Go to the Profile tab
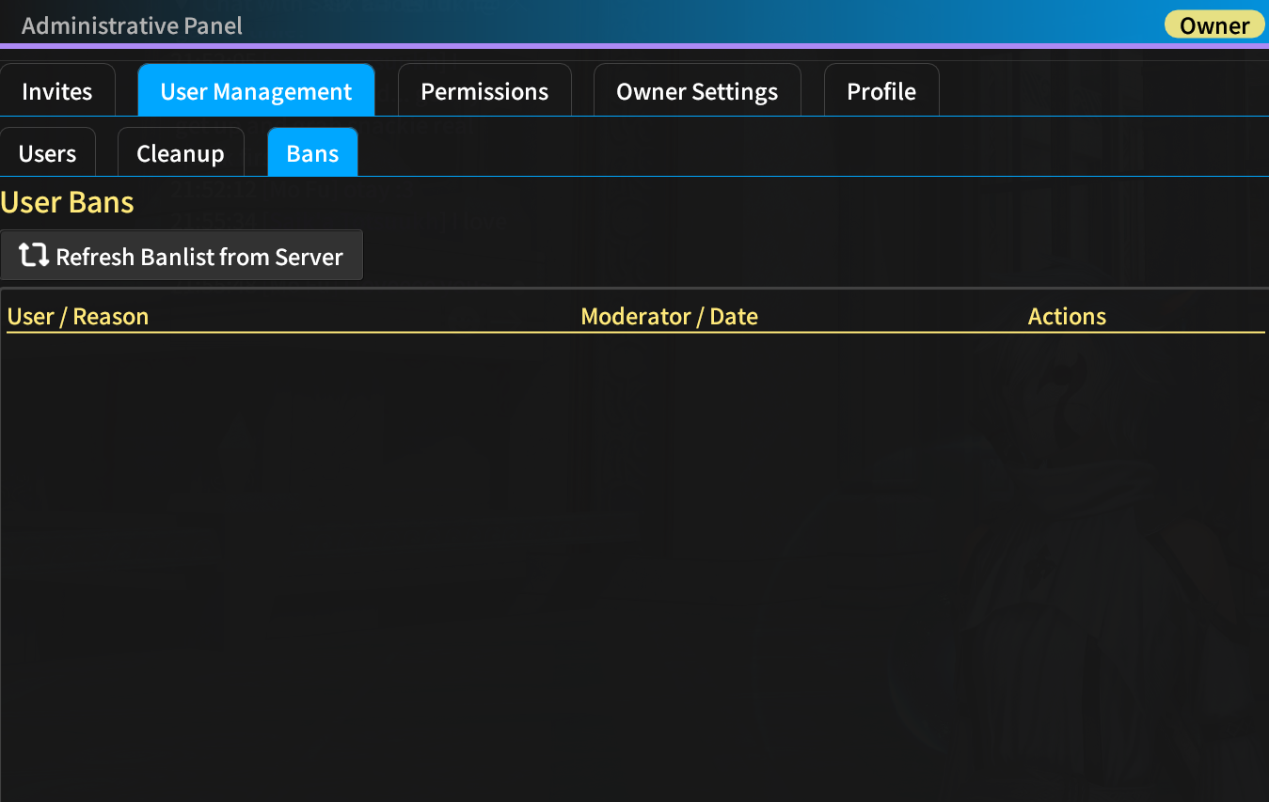The height and width of the screenshot is (802, 1269). (x=881, y=90)
